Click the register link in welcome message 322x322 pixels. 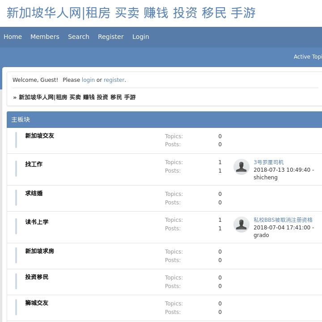114,80
